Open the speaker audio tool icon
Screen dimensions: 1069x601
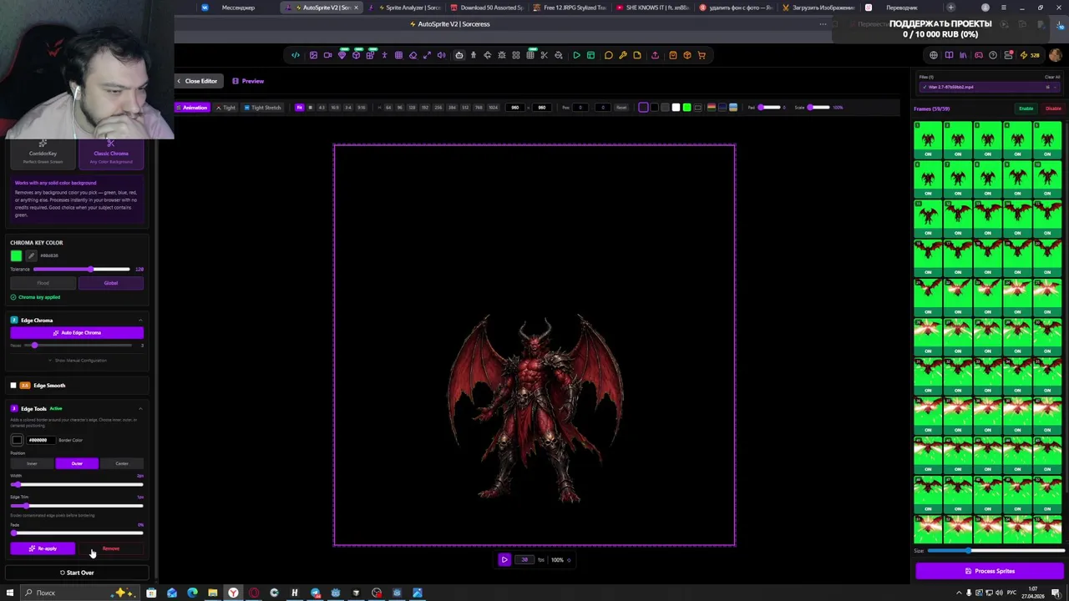pyautogui.click(x=441, y=55)
